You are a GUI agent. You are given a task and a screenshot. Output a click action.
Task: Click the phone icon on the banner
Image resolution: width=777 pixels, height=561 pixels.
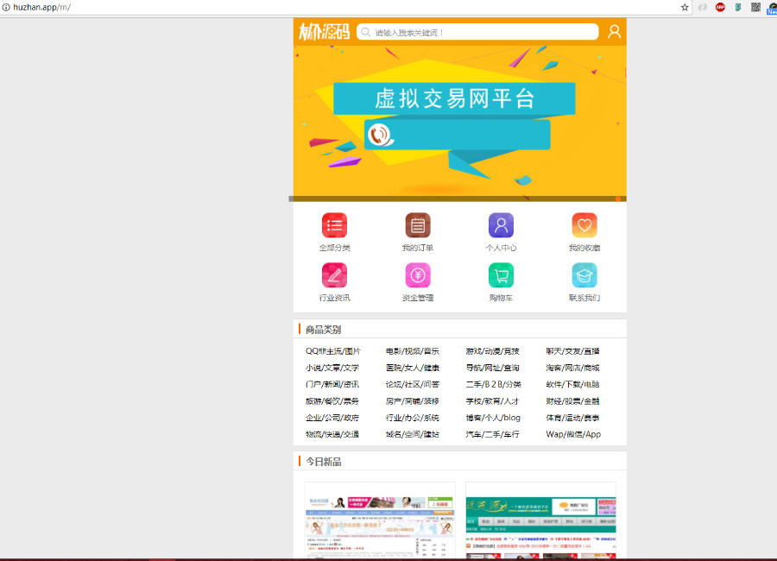(x=380, y=135)
